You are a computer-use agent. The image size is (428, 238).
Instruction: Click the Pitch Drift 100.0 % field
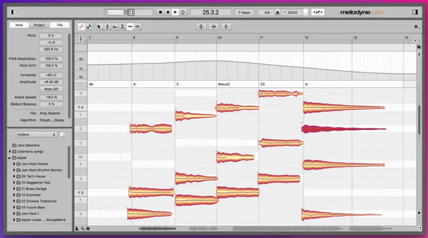pos(51,66)
